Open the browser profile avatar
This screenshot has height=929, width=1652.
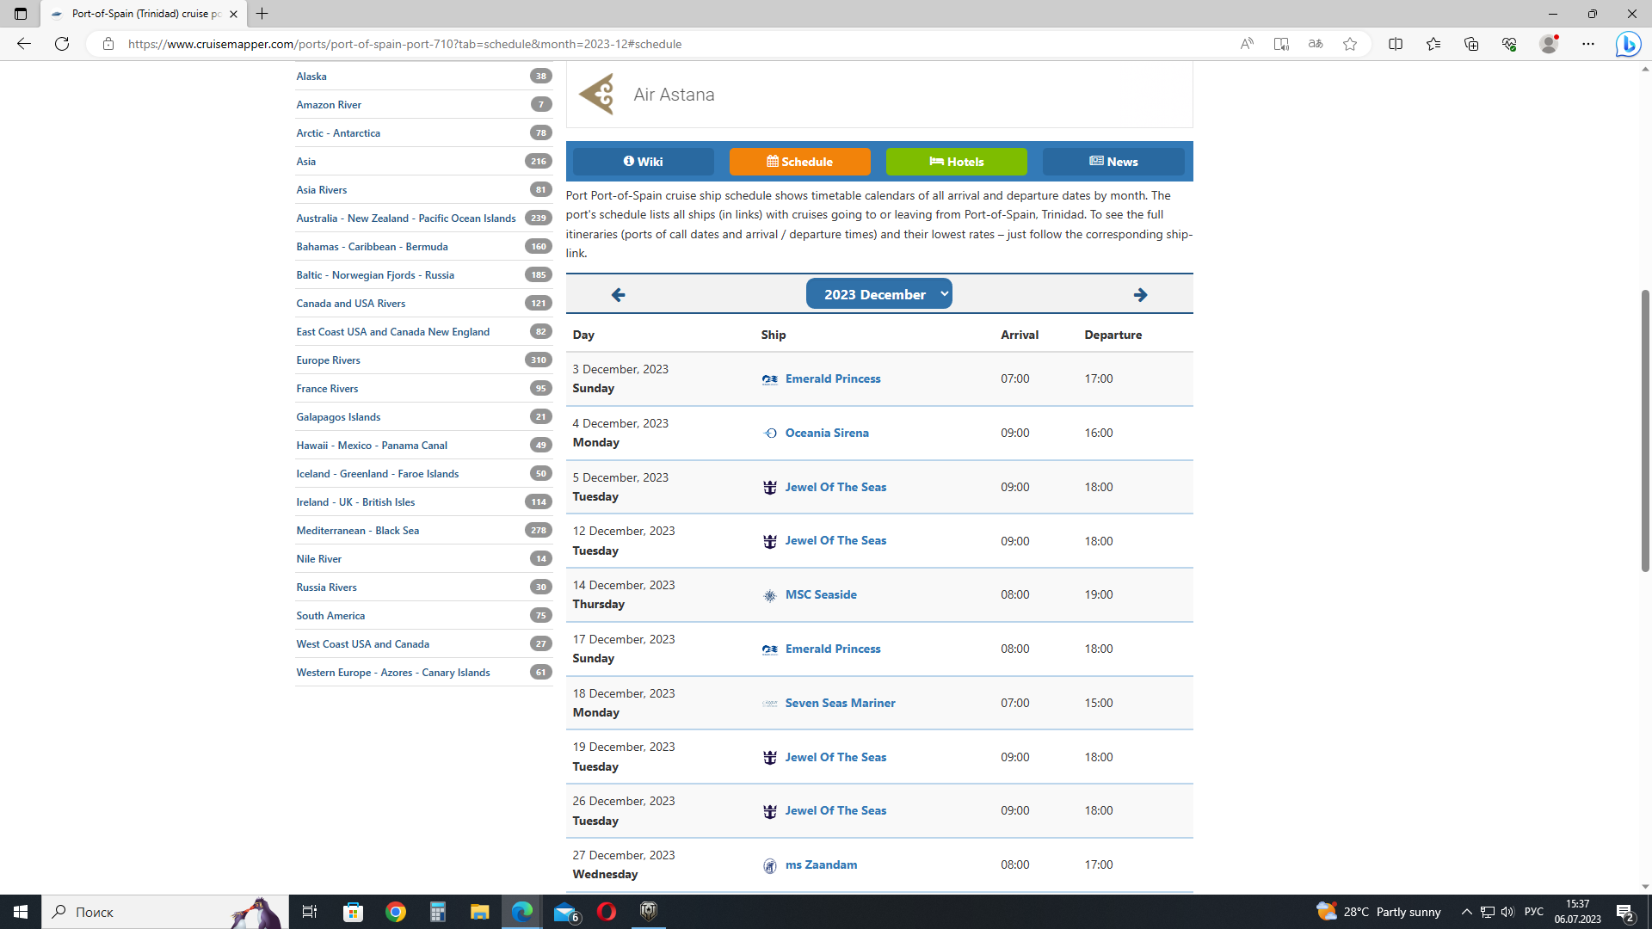pos(1549,44)
